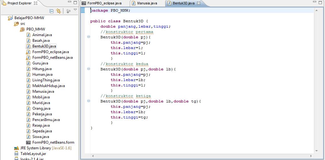This screenshot has height=160, width=325.
Task: Click the warning-marked FormPBO_eclipse.java icon in tree
Action: 28,52
